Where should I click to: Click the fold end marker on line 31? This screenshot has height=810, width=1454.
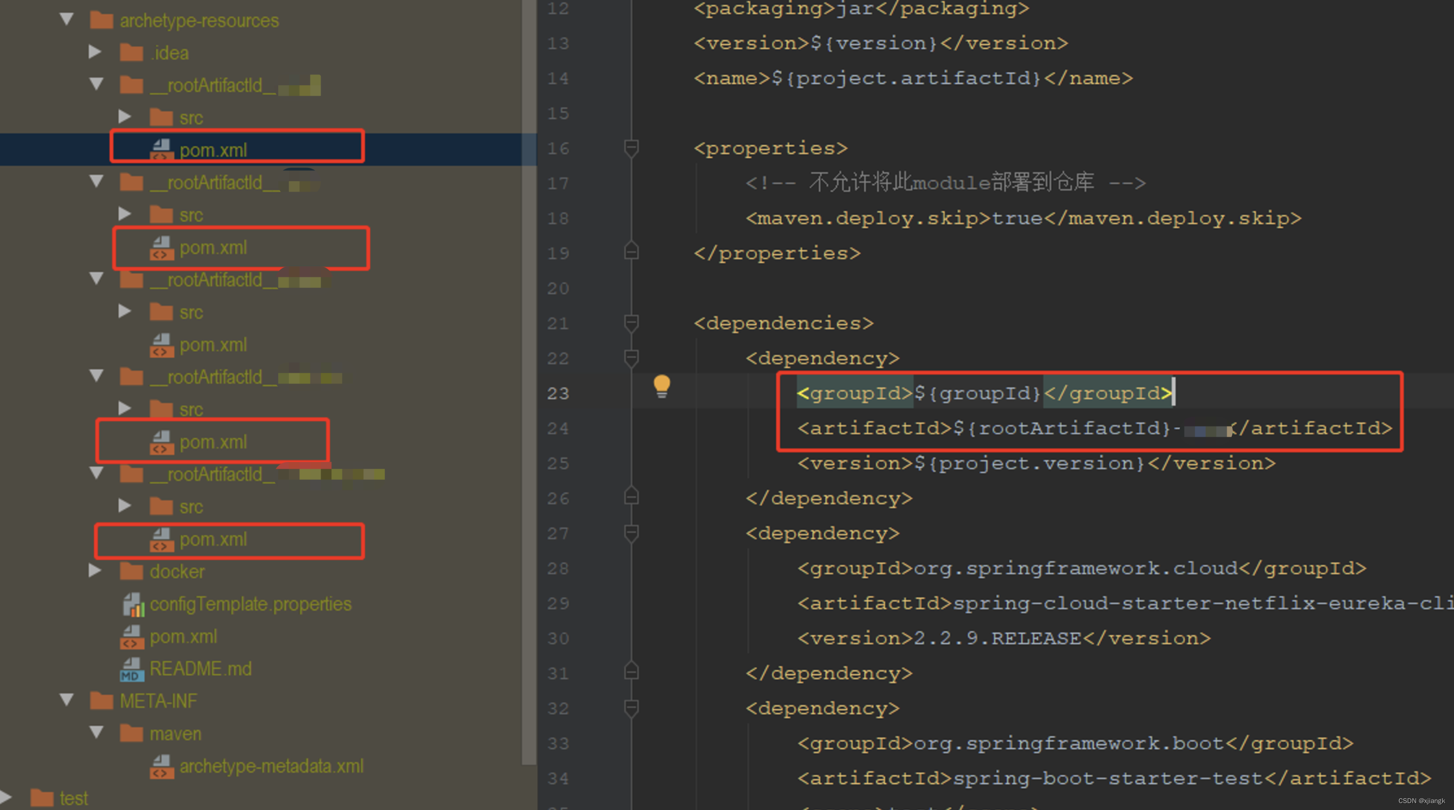[x=631, y=671]
